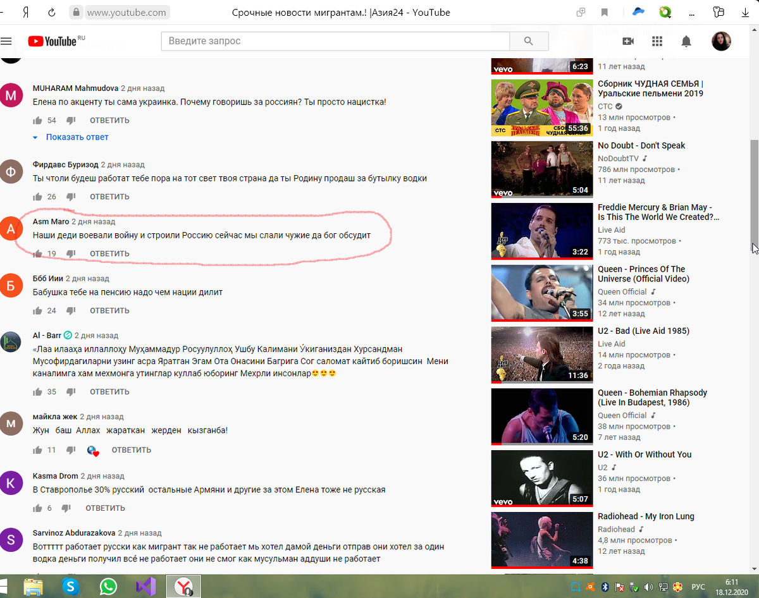
Task: Click inside the "Введите запрос" search box
Action: click(336, 41)
